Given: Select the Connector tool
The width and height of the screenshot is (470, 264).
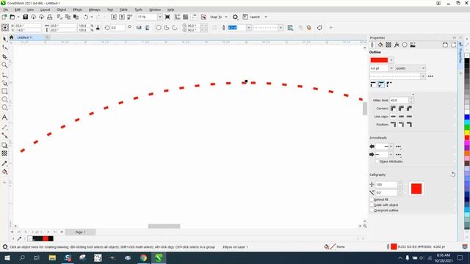Looking at the screenshot, I should tap(5, 135).
